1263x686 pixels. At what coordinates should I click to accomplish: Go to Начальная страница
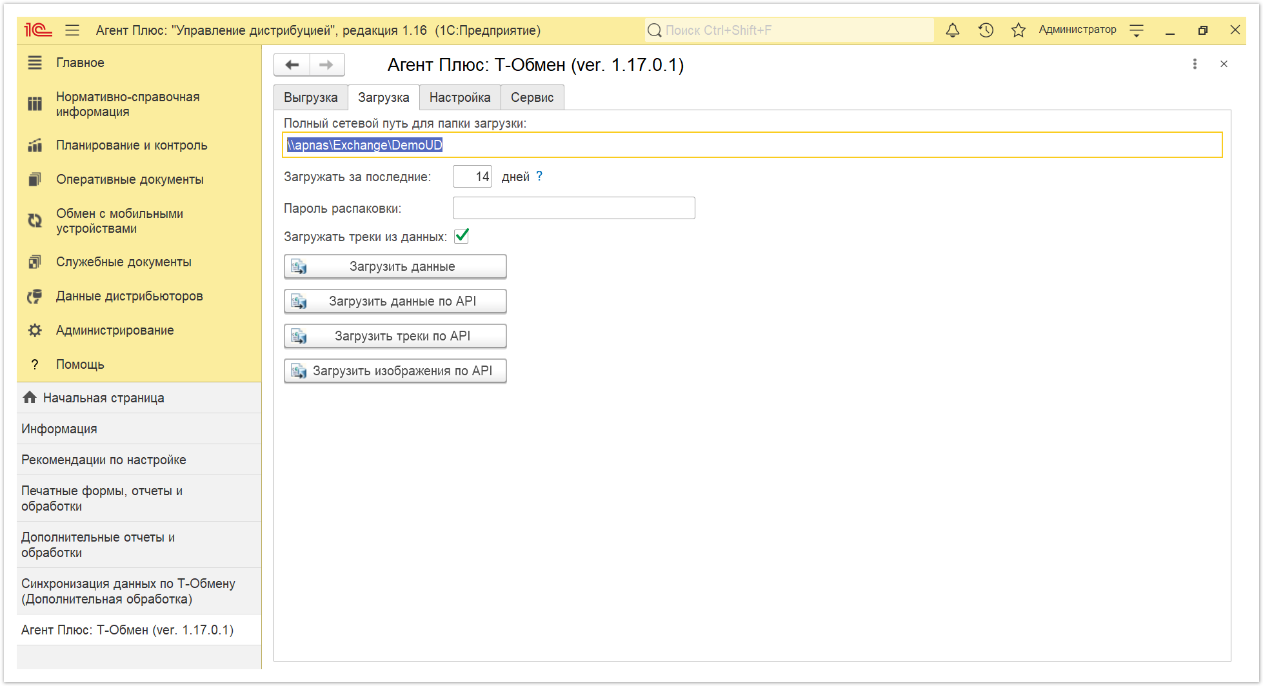[x=139, y=398]
